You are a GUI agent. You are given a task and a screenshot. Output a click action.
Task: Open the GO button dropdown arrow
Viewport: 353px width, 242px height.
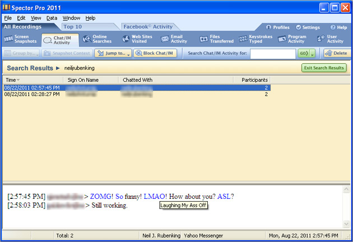pos(312,54)
